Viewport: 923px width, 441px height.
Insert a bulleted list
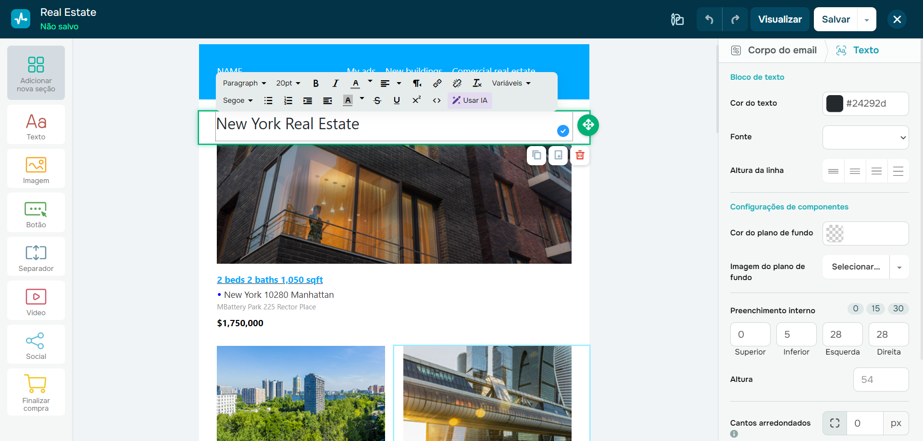point(268,100)
